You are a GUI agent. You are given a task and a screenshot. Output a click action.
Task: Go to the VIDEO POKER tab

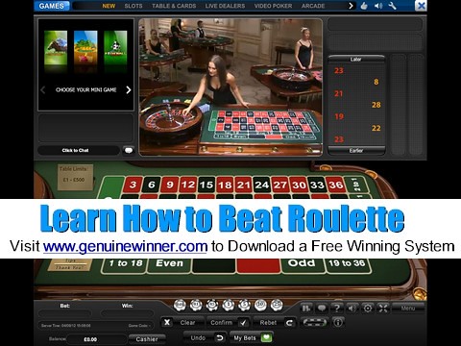coord(273,6)
